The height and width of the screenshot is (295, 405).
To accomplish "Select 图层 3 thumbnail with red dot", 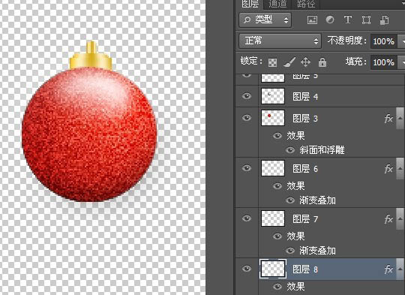I will (x=273, y=118).
